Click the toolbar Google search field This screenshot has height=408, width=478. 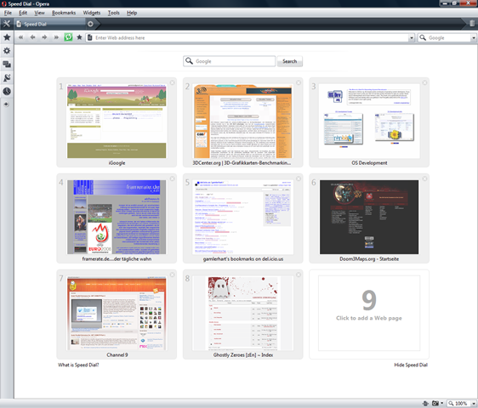click(448, 37)
